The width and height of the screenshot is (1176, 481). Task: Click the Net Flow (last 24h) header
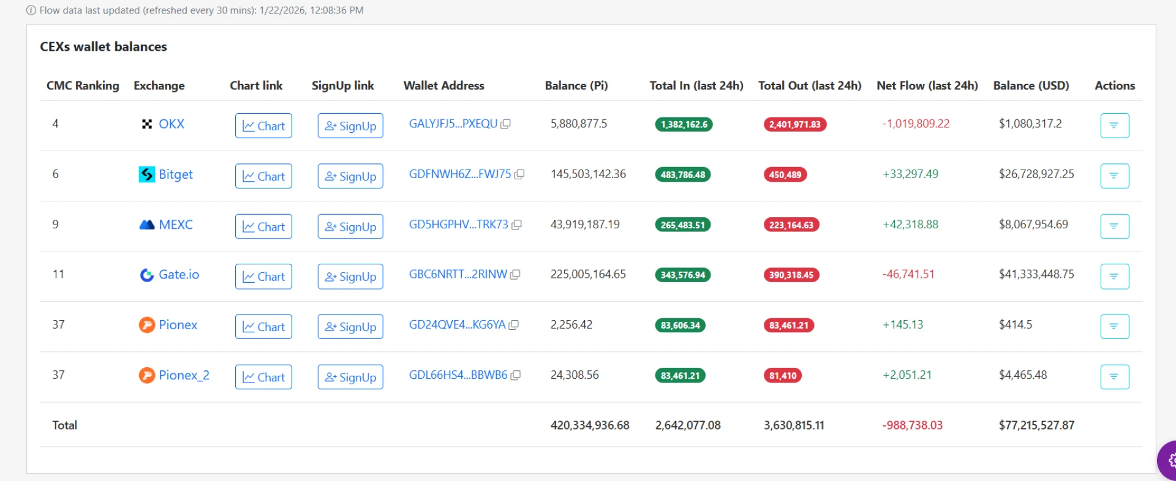coord(927,86)
